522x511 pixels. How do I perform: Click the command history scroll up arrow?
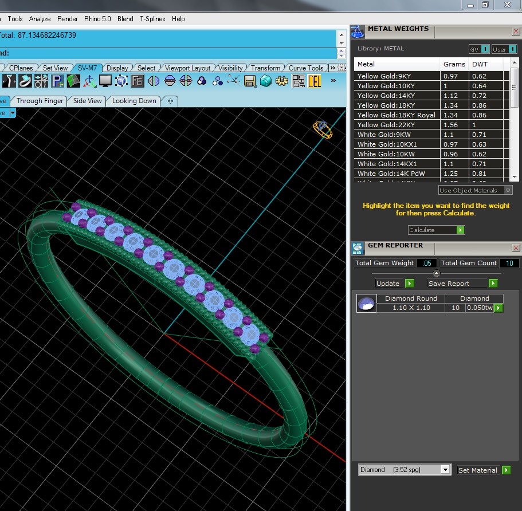pyautogui.click(x=342, y=35)
